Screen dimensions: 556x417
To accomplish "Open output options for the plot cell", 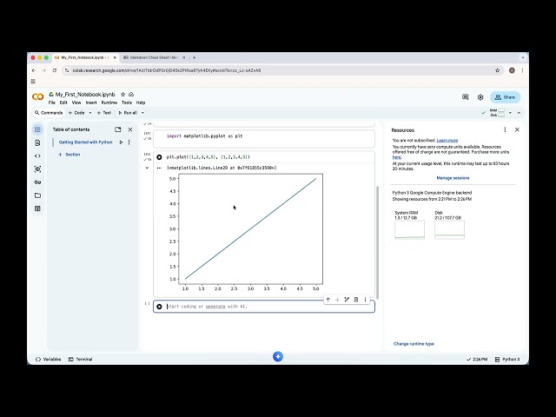I will [159, 168].
